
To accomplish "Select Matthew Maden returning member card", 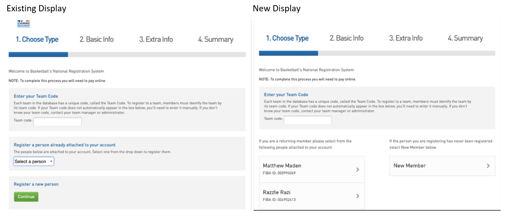I will click(x=308, y=169).
